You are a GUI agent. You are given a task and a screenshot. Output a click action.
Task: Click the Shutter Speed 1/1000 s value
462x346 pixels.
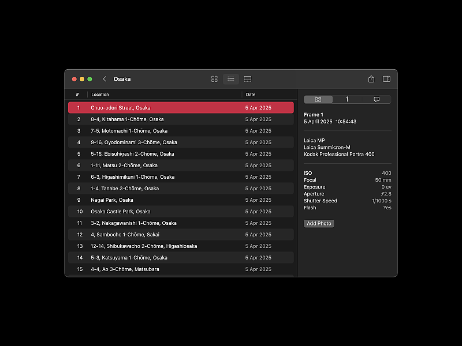381,201
